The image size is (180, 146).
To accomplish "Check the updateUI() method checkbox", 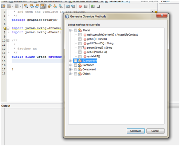I will (x=80, y=56).
